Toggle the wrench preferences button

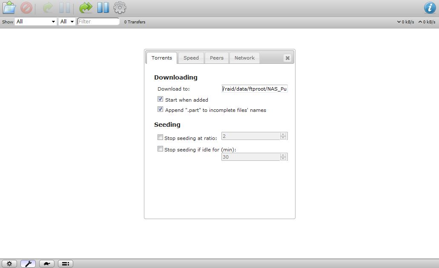click(28, 263)
